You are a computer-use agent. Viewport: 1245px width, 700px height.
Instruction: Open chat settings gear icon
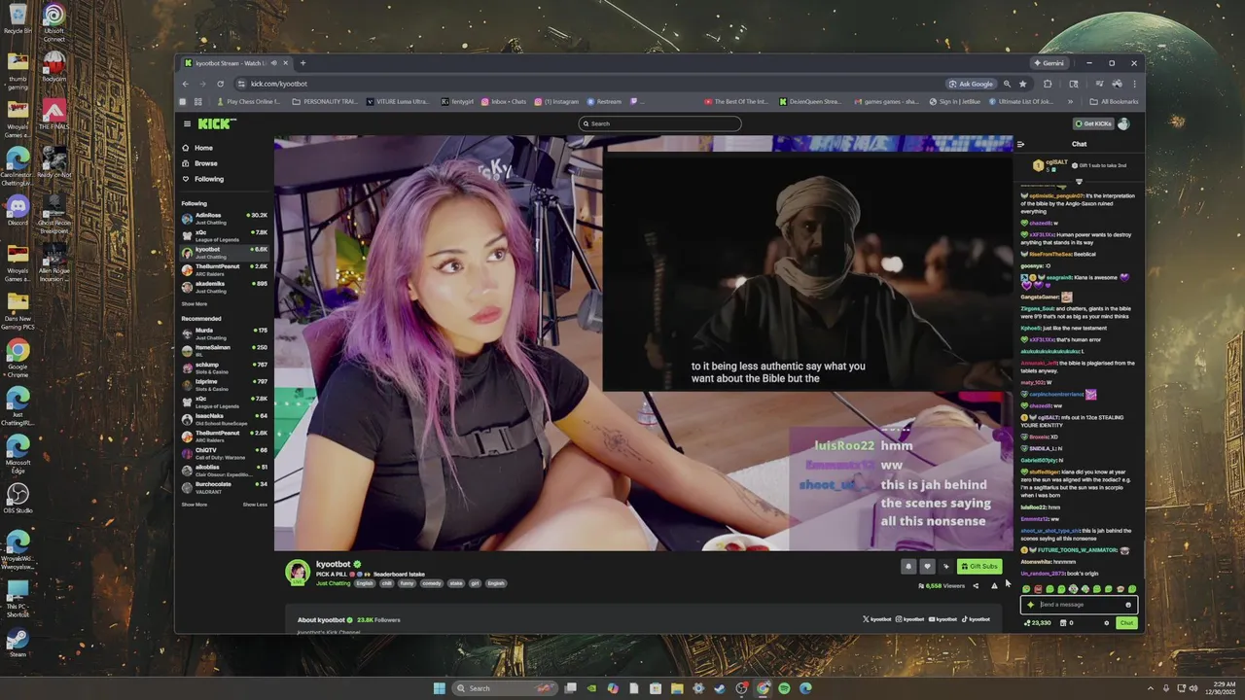tap(1106, 623)
